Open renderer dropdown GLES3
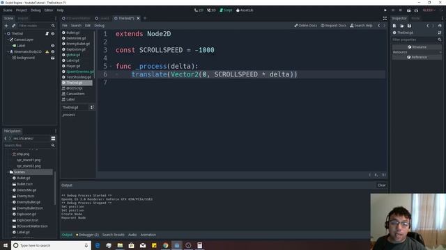The width and height of the screenshot is (446, 250). [429, 10]
